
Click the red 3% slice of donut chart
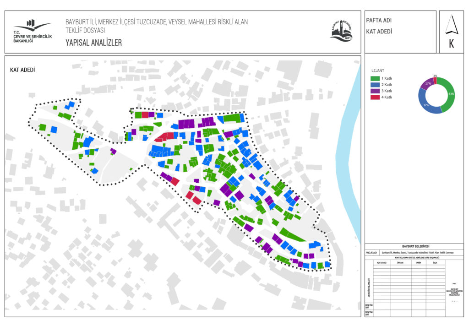(x=435, y=80)
